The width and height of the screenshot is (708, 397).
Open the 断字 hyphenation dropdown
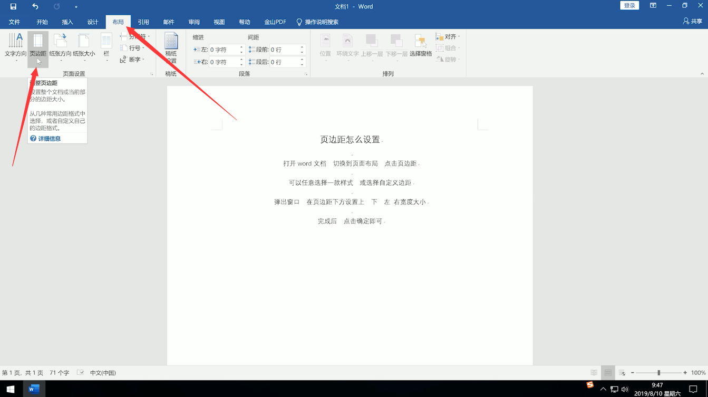(x=132, y=60)
